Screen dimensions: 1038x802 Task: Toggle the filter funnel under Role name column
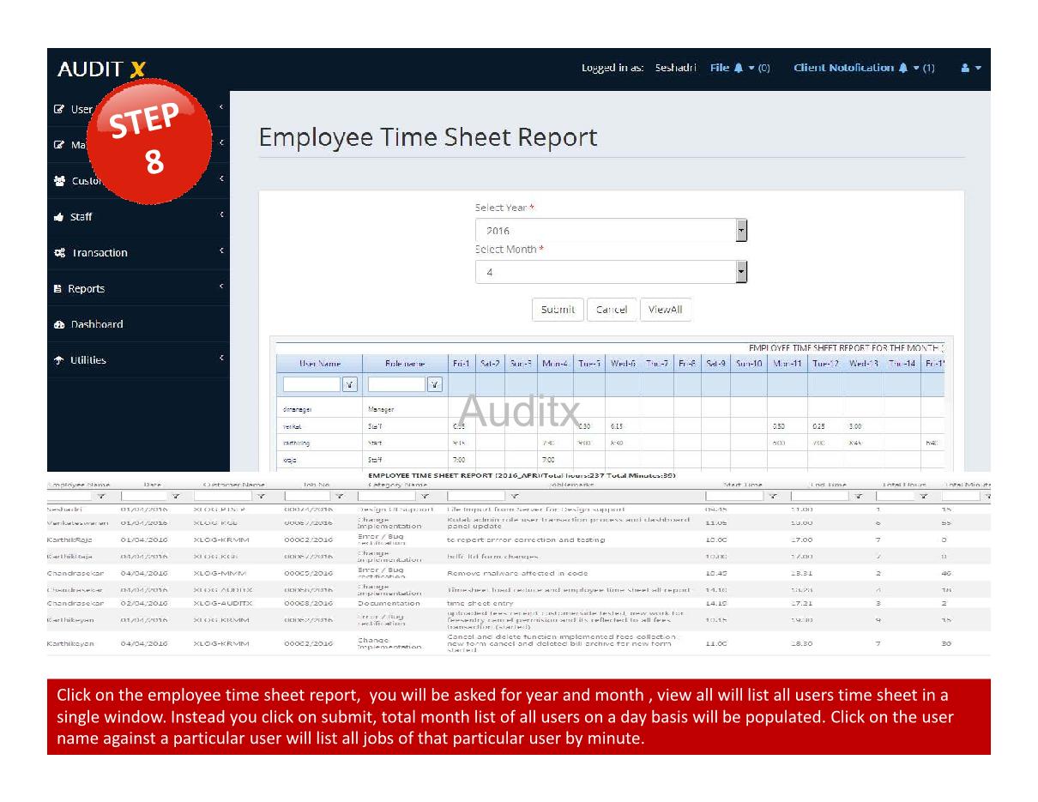click(x=435, y=383)
